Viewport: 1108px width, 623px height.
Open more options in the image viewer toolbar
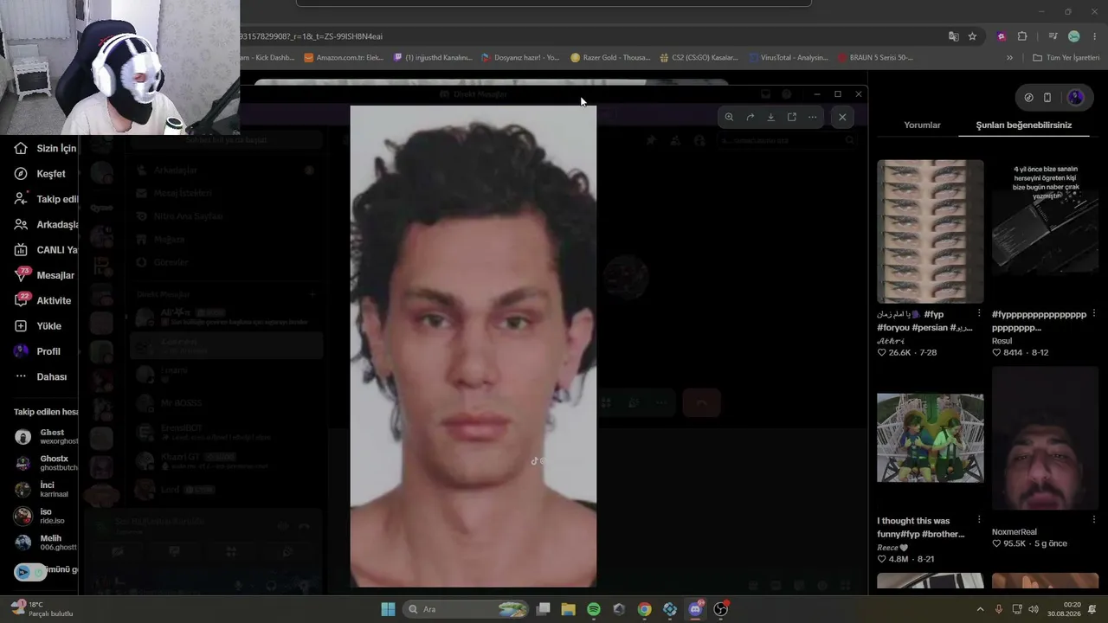[812, 117]
